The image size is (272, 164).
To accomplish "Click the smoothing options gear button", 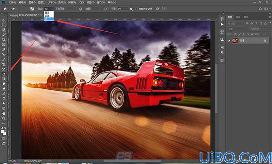I will click(x=131, y=9).
